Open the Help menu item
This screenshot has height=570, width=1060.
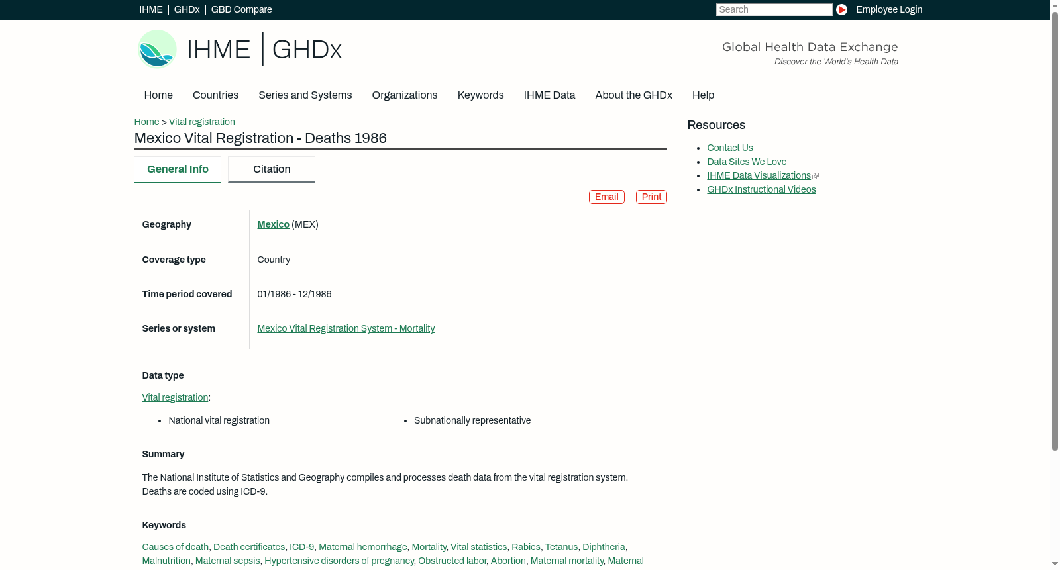(x=703, y=95)
